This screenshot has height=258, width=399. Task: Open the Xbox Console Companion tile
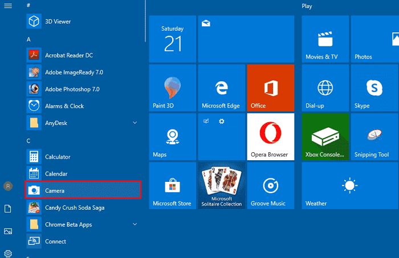point(325,137)
